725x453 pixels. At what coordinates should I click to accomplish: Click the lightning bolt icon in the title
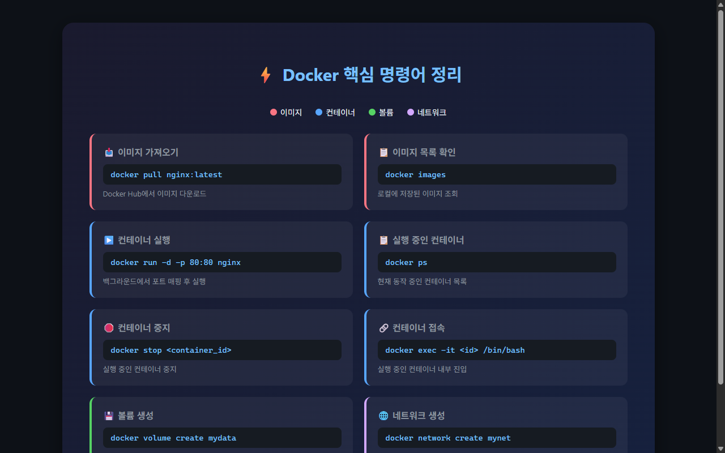click(x=265, y=74)
